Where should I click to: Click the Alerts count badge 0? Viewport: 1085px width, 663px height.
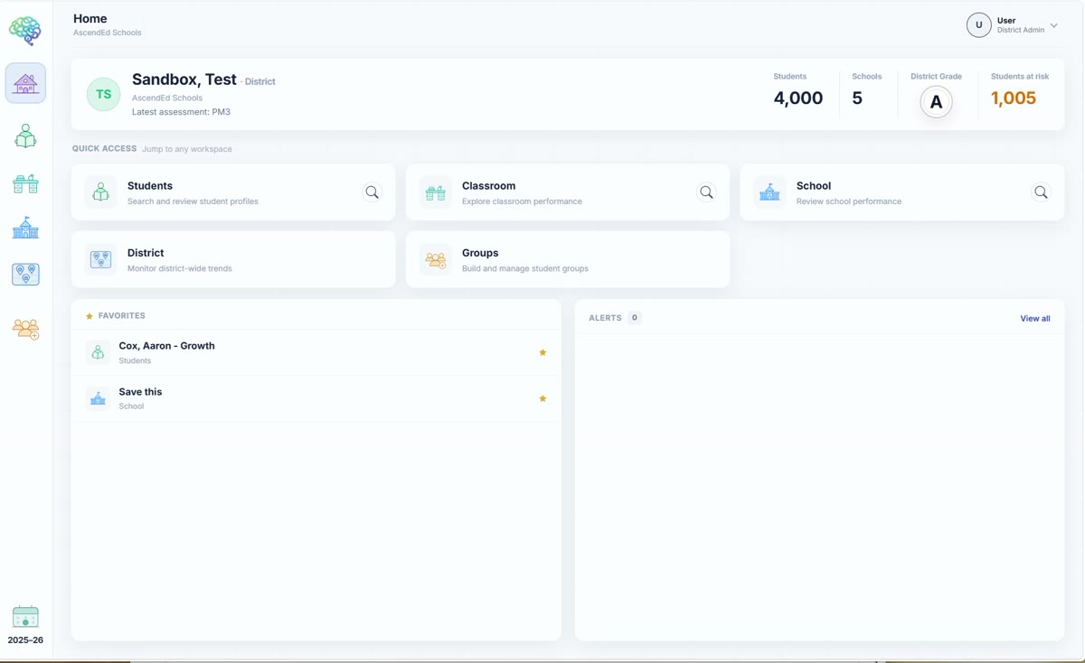coord(635,318)
